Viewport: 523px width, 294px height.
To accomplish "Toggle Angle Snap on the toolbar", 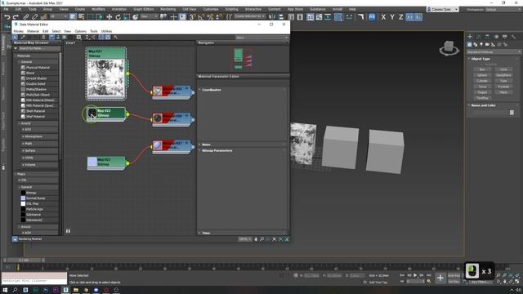I will coord(201,17).
